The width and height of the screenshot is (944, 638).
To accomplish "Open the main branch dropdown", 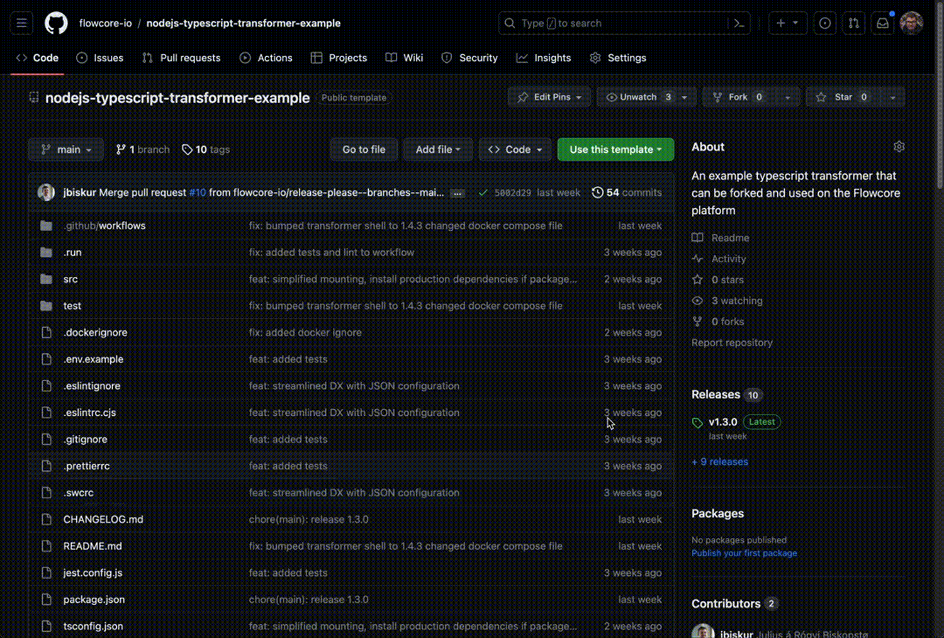I will tap(65, 150).
